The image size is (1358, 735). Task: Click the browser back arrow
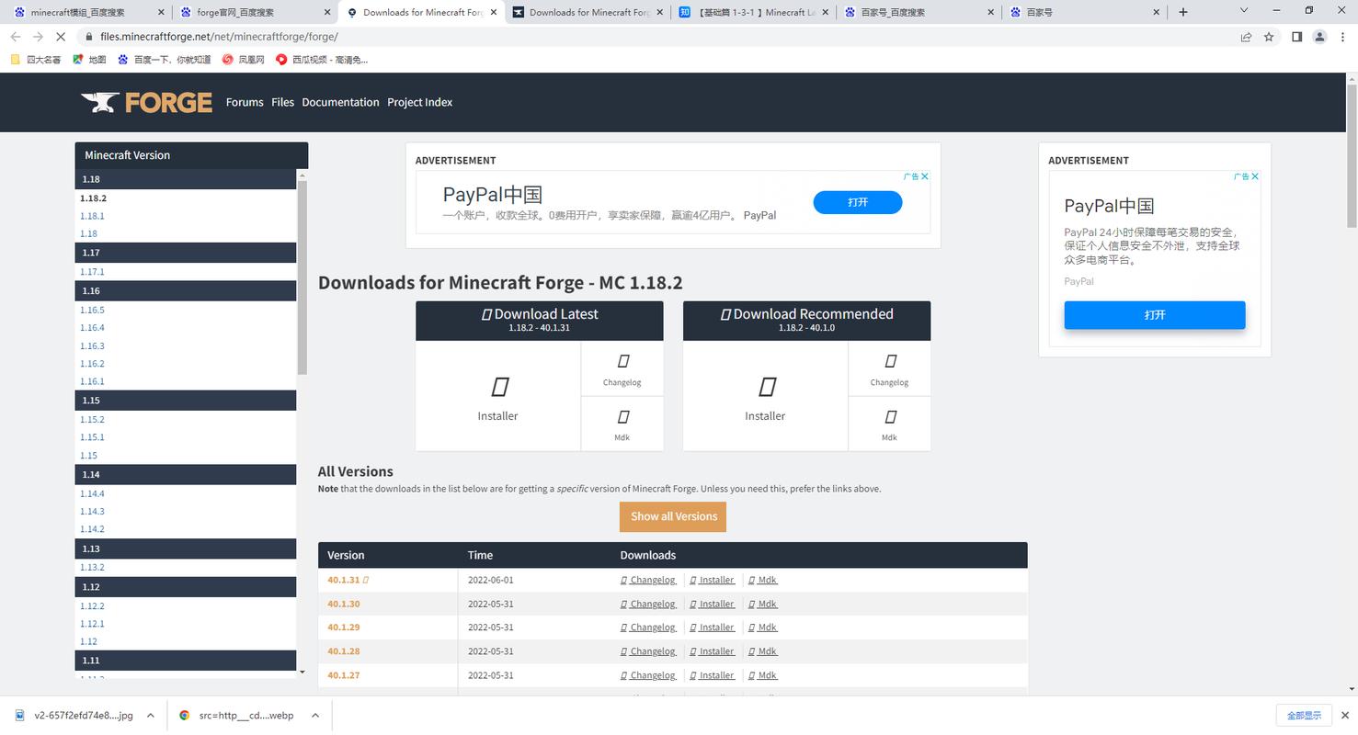click(16, 37)
